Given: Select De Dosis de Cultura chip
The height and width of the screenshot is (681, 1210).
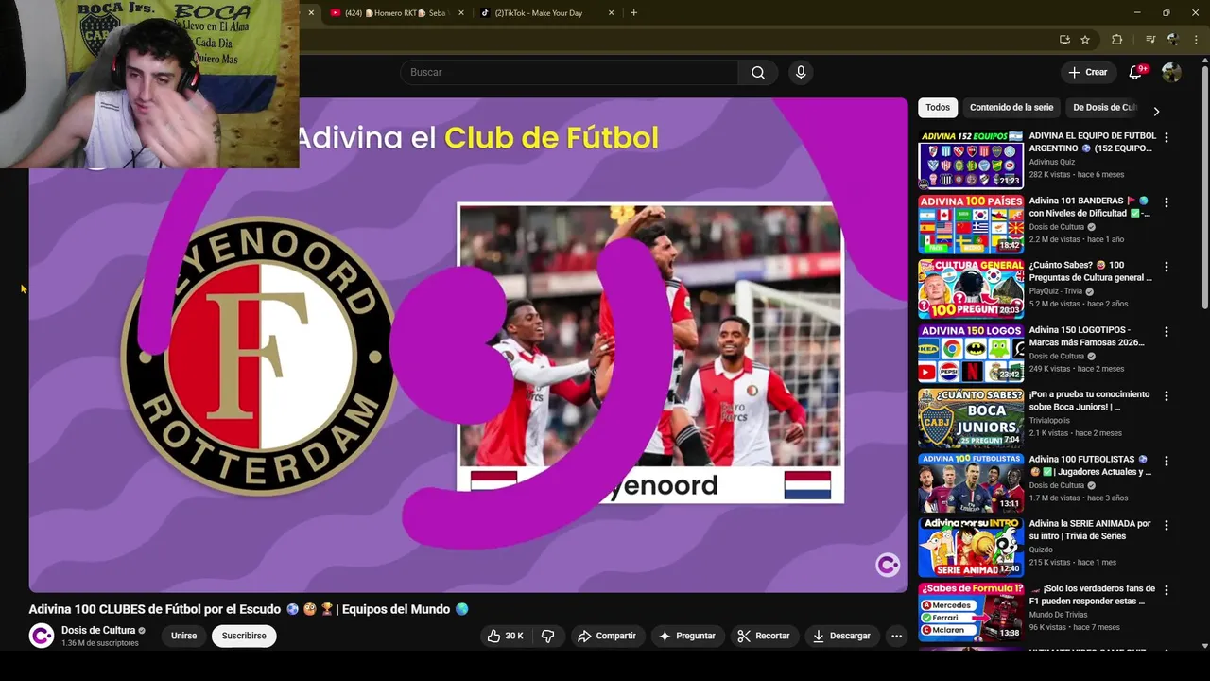Looking at the screenshot, I should point(1104,108).
